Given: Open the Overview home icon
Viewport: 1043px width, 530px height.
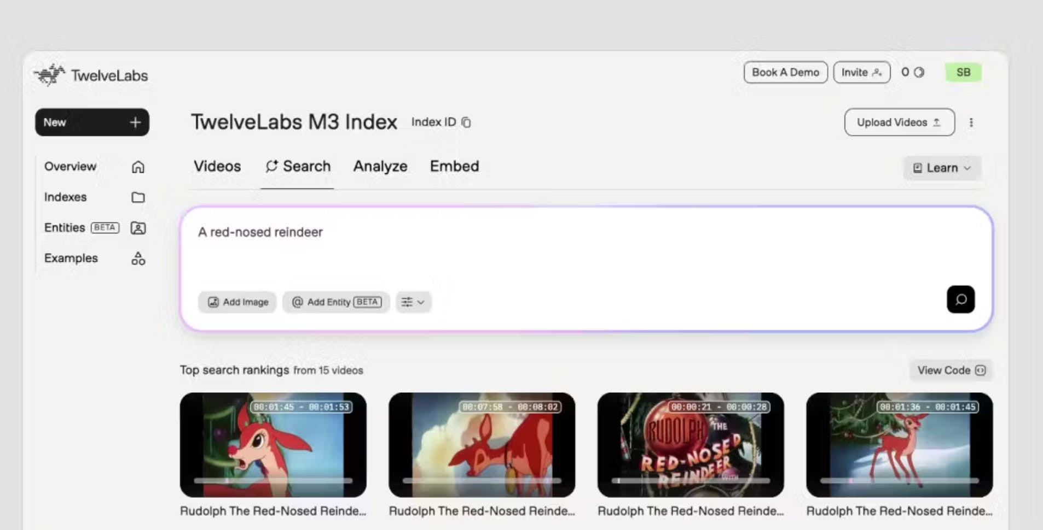Looking at the screenshot, I should (x=138, y=167).
